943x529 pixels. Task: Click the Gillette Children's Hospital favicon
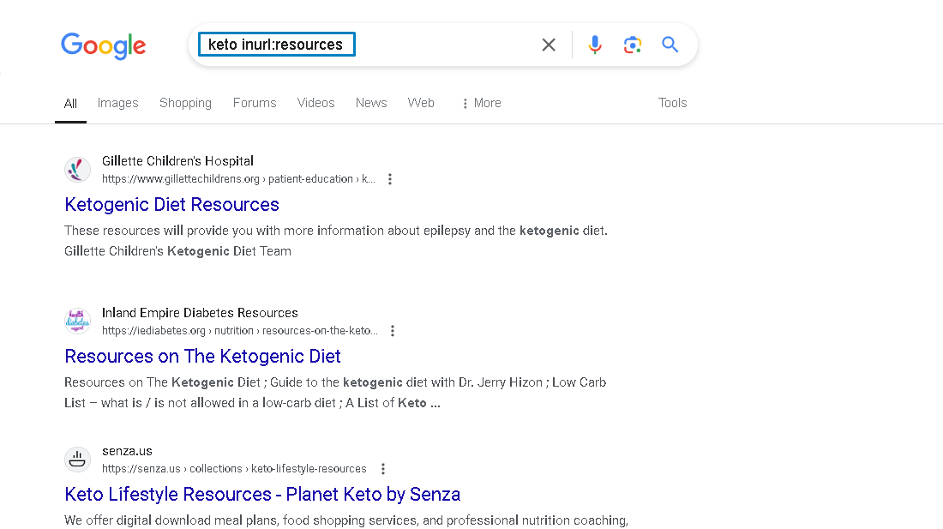[x=77, y=170]
